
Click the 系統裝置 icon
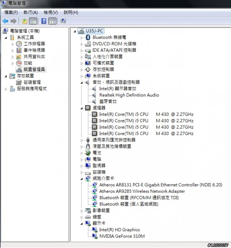pyautogui.click(x=88, y=76)
